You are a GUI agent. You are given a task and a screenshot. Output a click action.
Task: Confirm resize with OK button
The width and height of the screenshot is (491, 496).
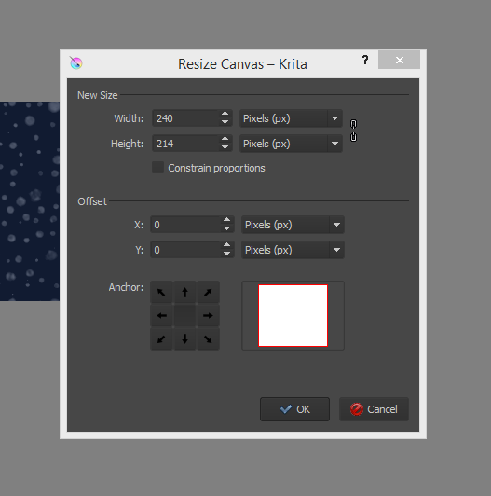294,409
